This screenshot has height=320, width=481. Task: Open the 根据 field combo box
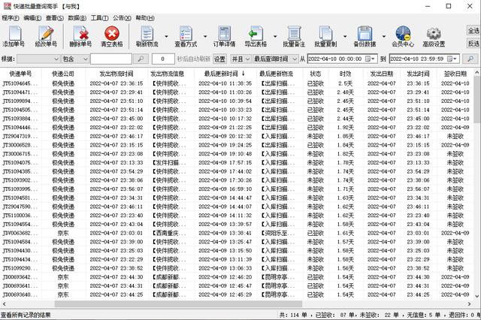click(x=38, y=59)
